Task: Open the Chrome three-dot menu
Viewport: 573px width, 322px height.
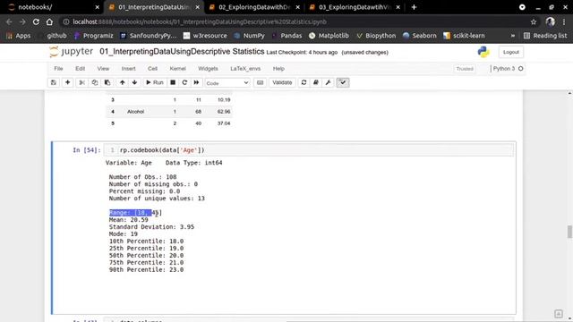Action: [565, 21]
